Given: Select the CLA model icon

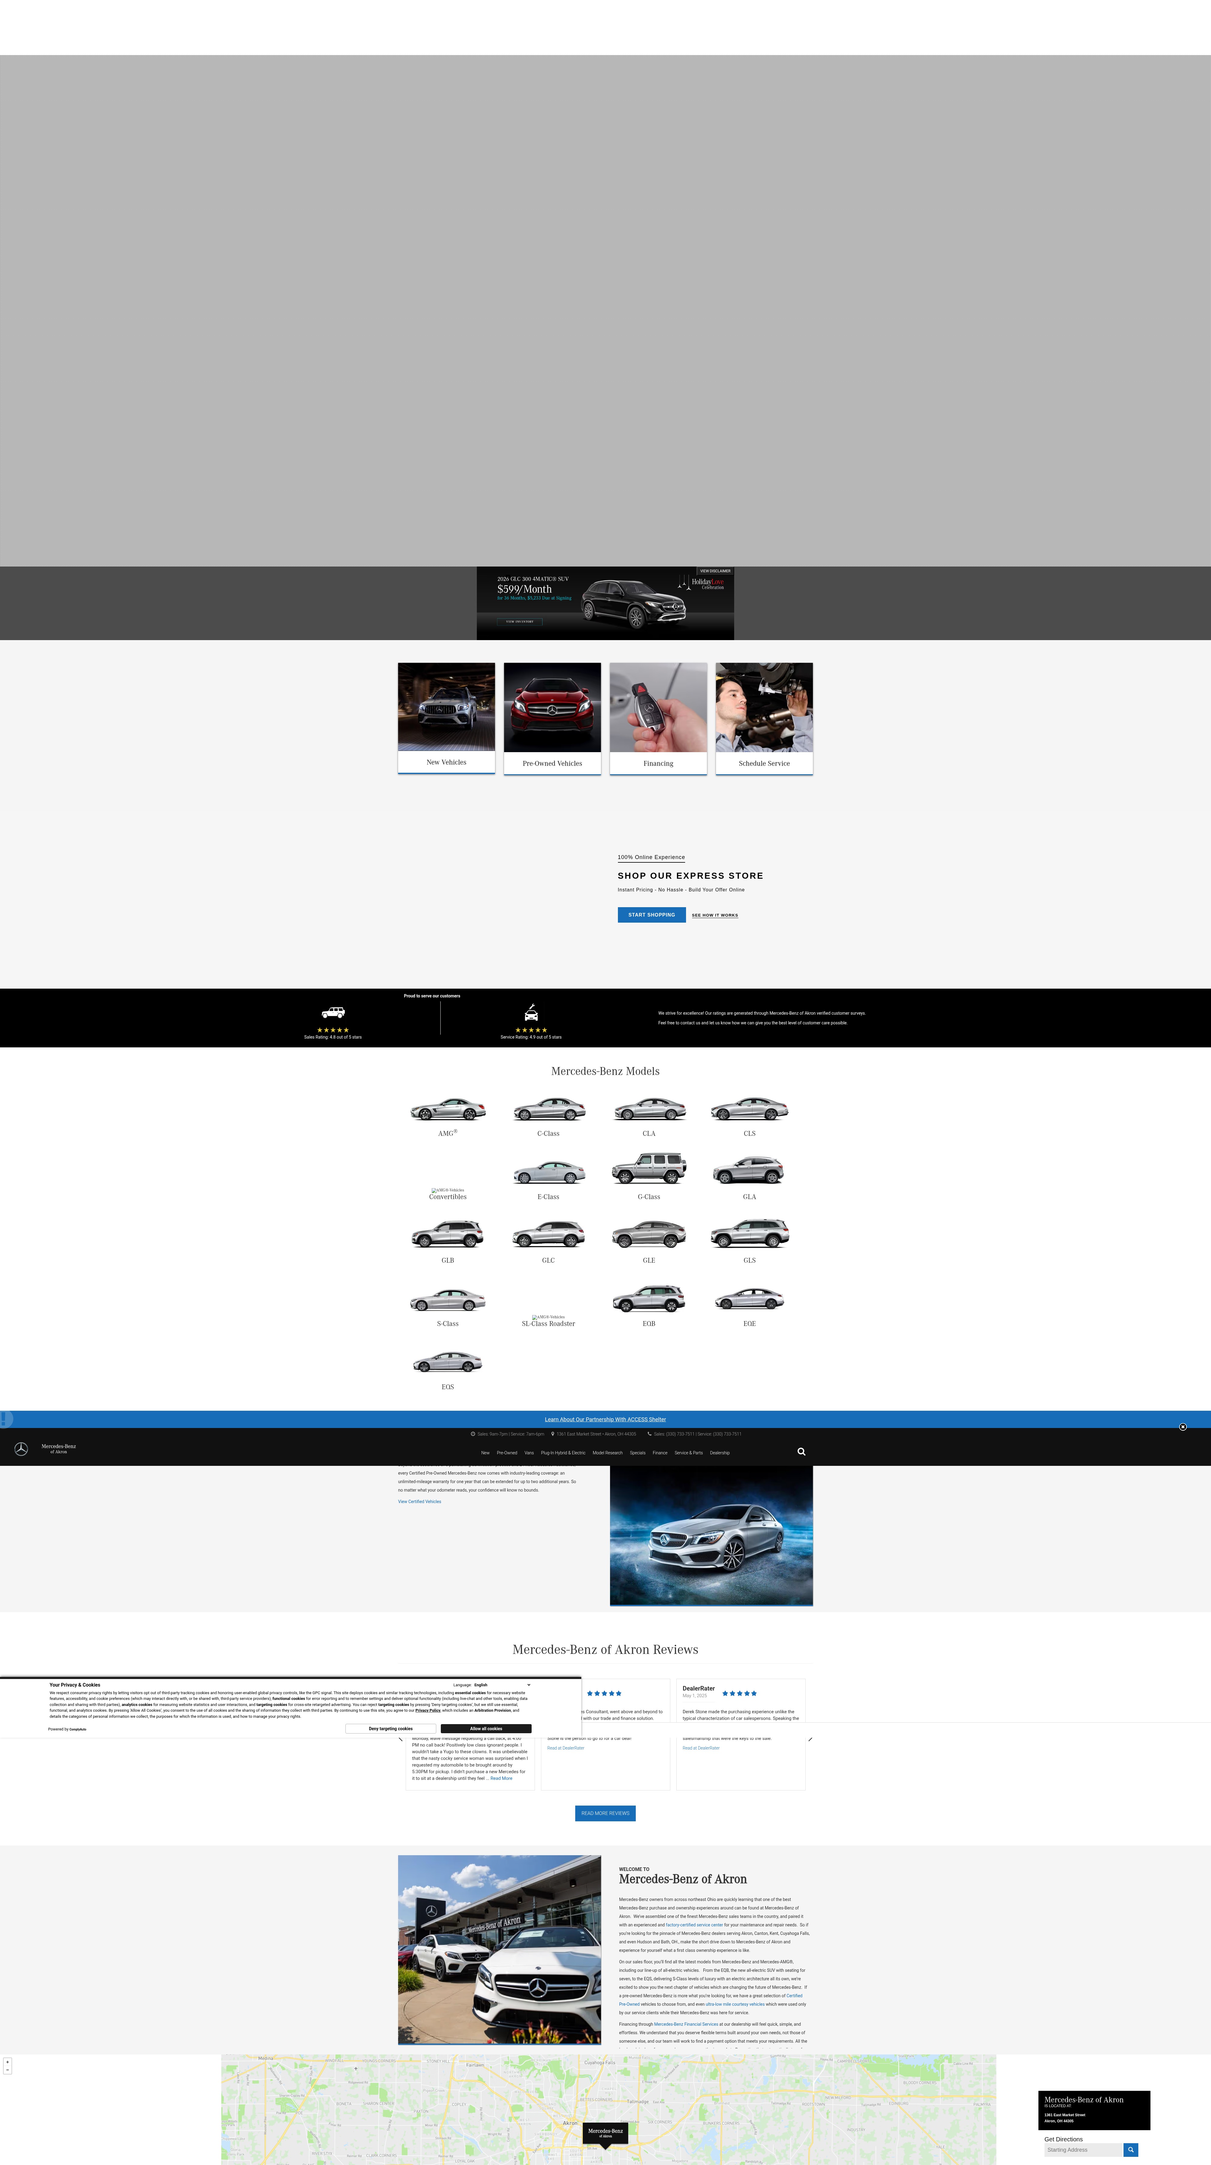Looking at the screenshot, I should point(650,1109).
